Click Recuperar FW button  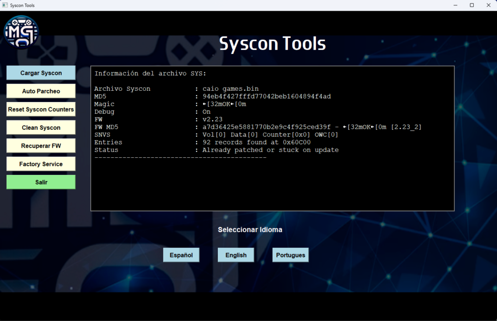41,146
